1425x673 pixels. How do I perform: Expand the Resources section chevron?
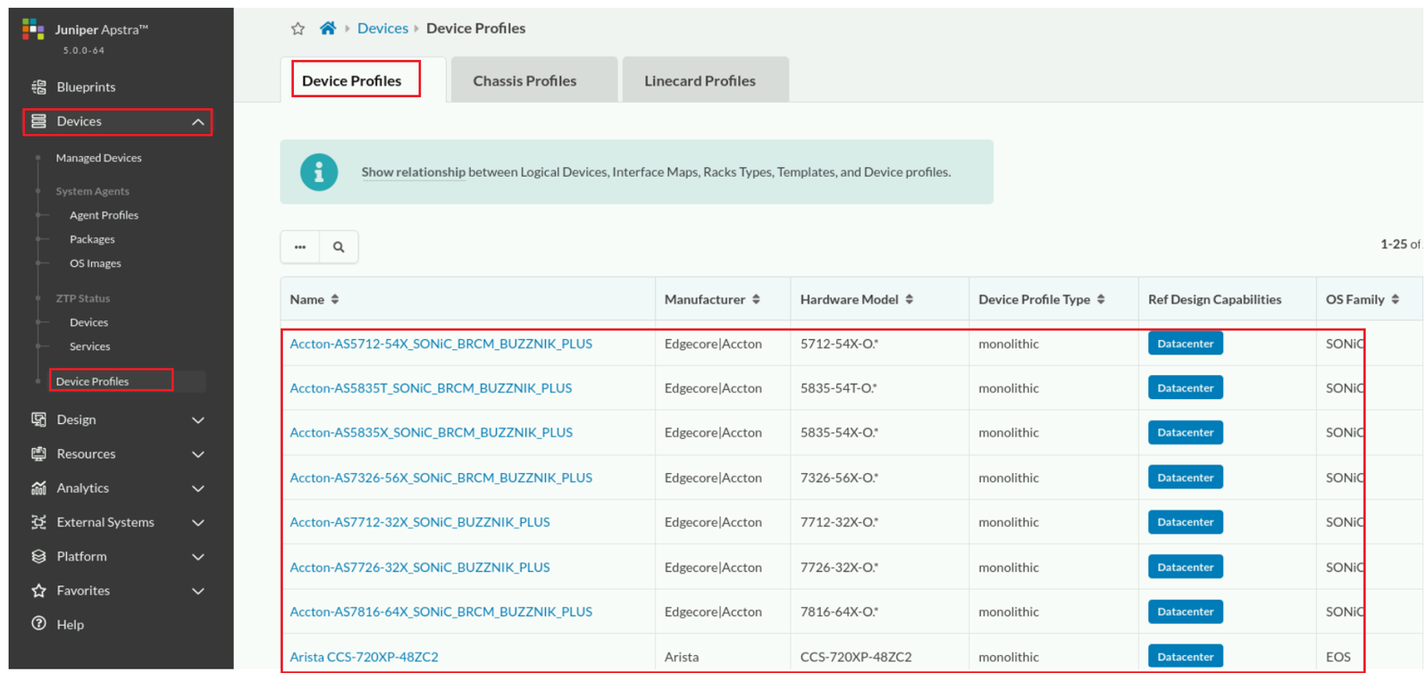[198, 454]
